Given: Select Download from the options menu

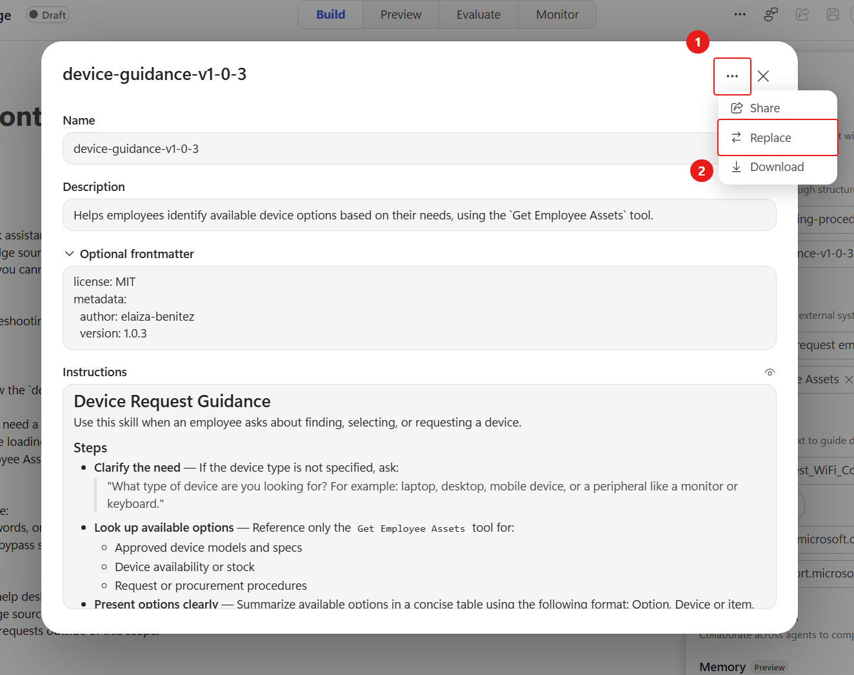Looking at the screenshot, I should pos(777,167).
